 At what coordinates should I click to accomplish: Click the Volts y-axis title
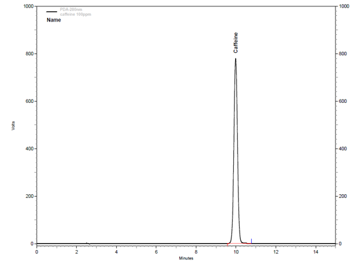point(13,126)
